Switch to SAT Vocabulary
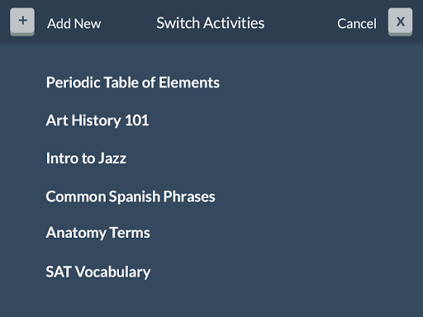423x317 pixels. pos(98,272)
